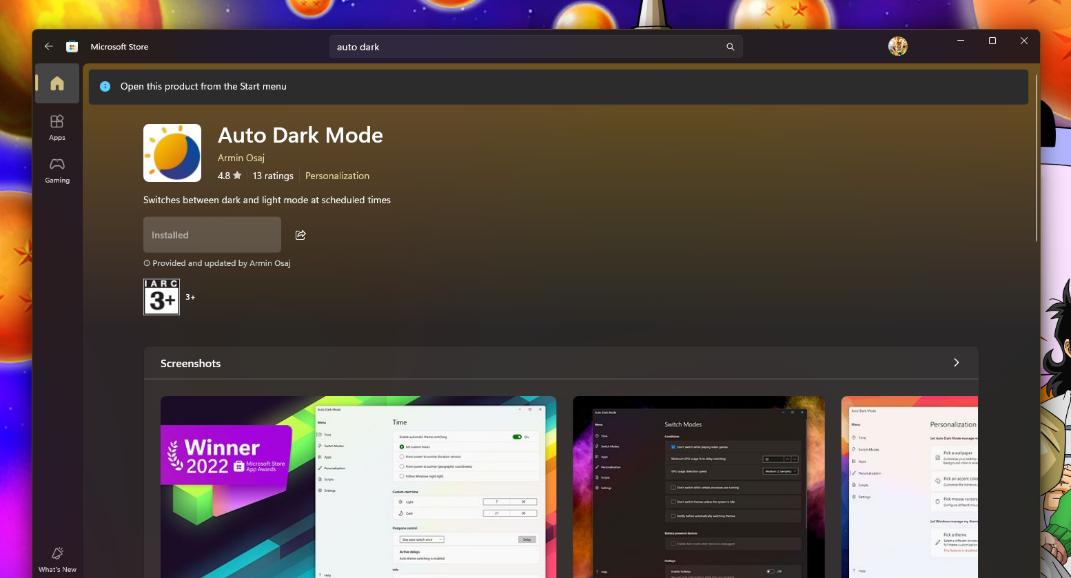This screenshot has height=578, width=1071.
Task: Click the Microsoft Store logo icon
Action: [x=72, y=47]
